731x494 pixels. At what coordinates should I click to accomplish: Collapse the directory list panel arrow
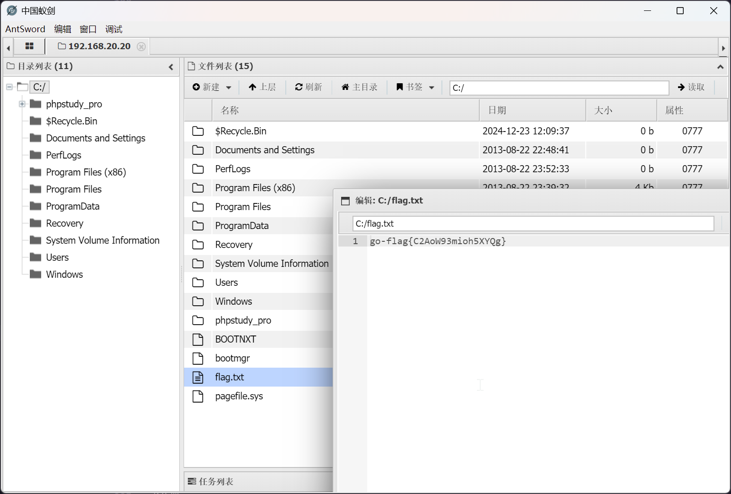click(171, 67)
